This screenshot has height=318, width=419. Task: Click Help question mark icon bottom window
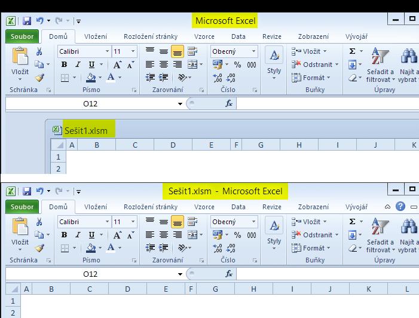(400, 207)
